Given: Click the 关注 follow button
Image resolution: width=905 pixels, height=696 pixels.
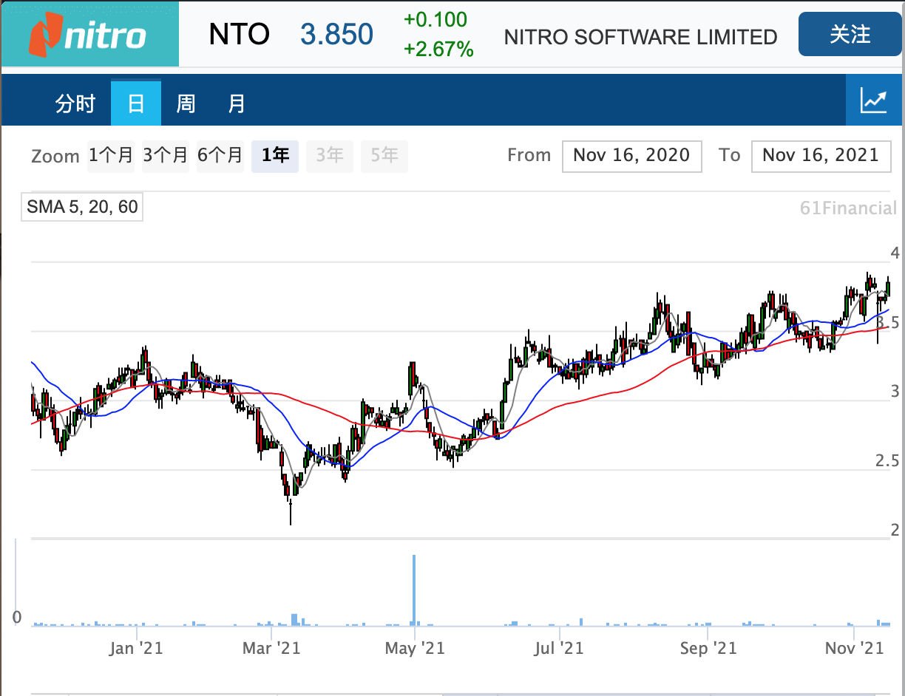Looking at the screenshot, I should pos(850,34).
